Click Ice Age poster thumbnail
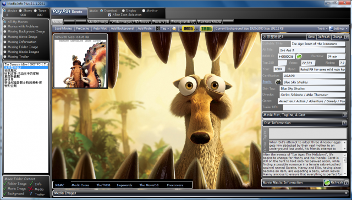The width and height of the screenshot is (352, 200). tap(80, 63)
